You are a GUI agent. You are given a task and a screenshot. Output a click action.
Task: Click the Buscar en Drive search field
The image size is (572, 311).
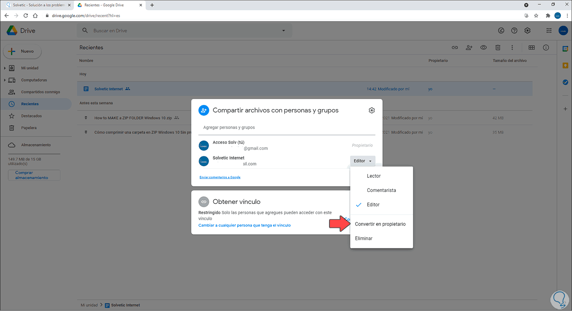[x=185, y=31]
